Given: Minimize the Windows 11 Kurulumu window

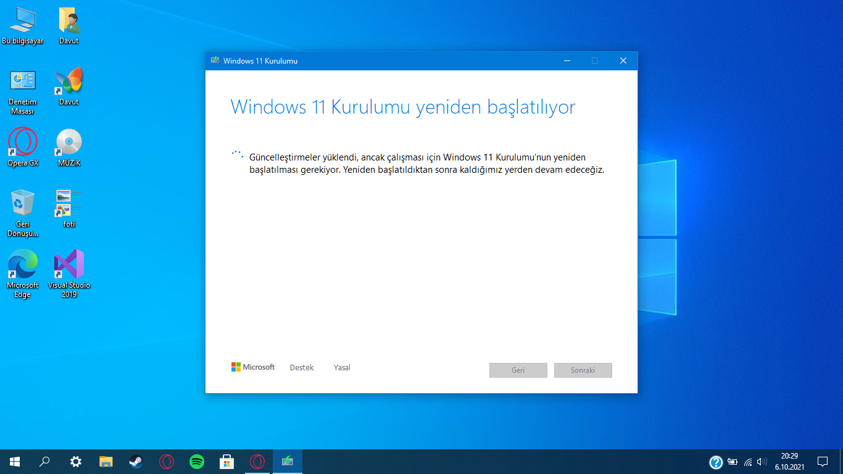Looking at the screenshot, I should 567,60.
